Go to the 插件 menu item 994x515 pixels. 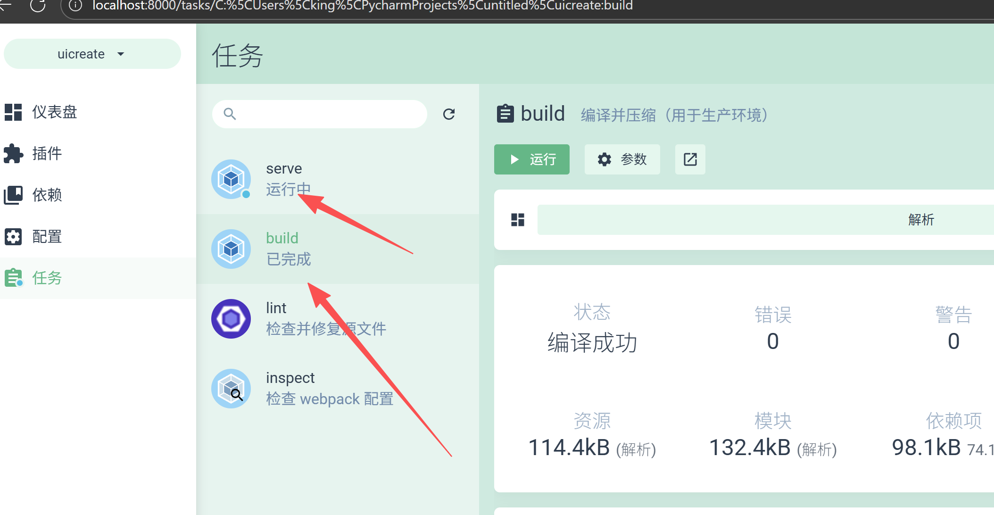click(47, 154)
